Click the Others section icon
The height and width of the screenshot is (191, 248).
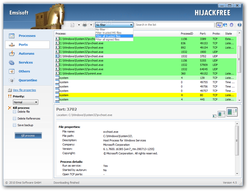tap(12, 71)
